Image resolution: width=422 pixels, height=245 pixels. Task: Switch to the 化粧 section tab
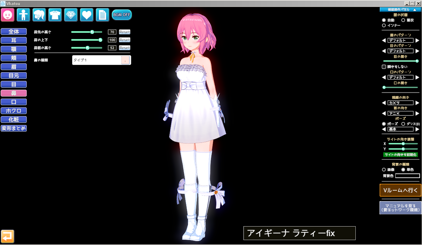pos(14,120)
